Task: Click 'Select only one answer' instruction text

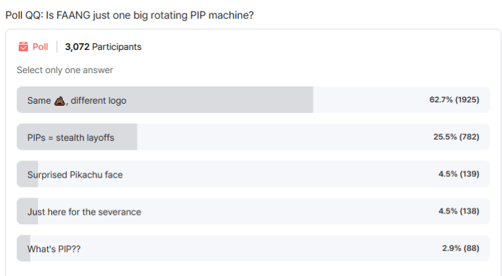Action: pos(65,70)
